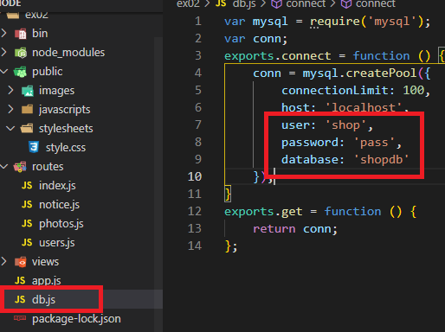Viewport: 445px width, 332px height.
Task: Open photos.js file
Action: pos(61,224)
